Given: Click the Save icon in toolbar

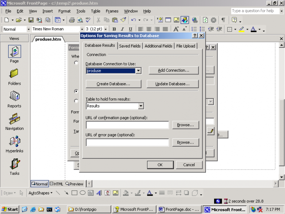Looking at the screenshot, I should (x=31, y=20).
